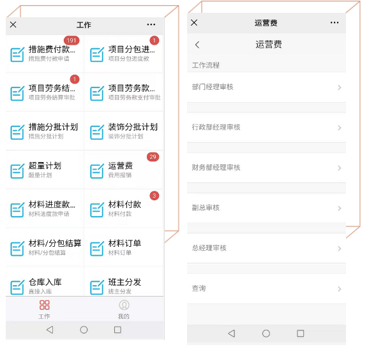Viewport: 369px width, 354px height.
Task: Tap the 运营费 费用报销 icon
Action: coord(97,171)
